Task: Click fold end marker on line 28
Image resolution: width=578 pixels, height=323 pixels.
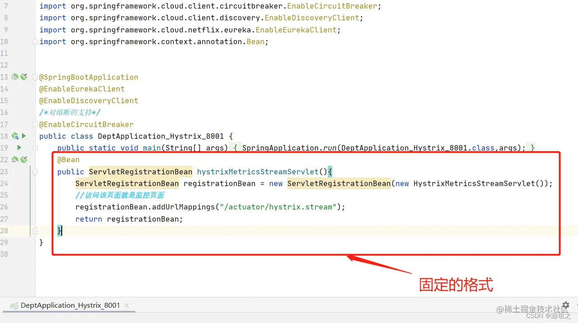Action: coord(35,231)
